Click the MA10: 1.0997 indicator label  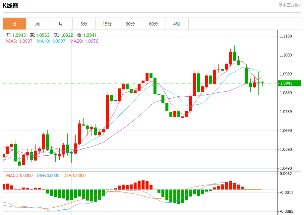[x=51, y=41]
